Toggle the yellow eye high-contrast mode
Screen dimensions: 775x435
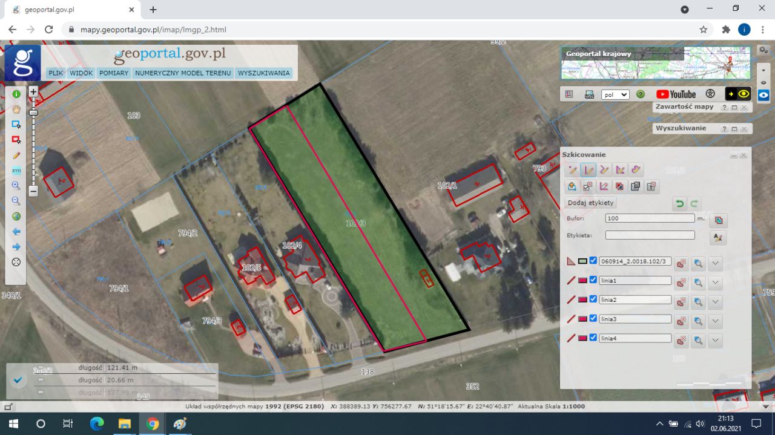[738, 94]
